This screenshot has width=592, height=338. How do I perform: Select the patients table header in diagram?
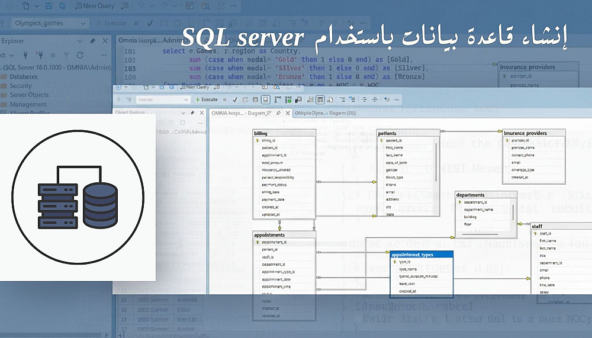[x=408, y=133]
